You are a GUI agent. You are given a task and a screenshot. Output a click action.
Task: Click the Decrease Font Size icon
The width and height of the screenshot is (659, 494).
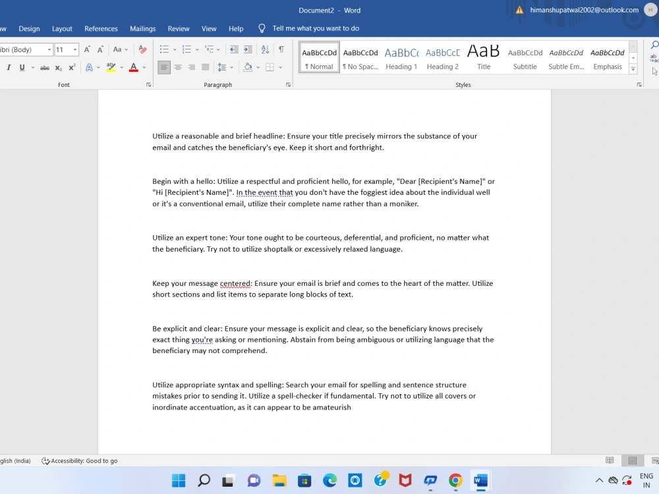pos(100,49)
